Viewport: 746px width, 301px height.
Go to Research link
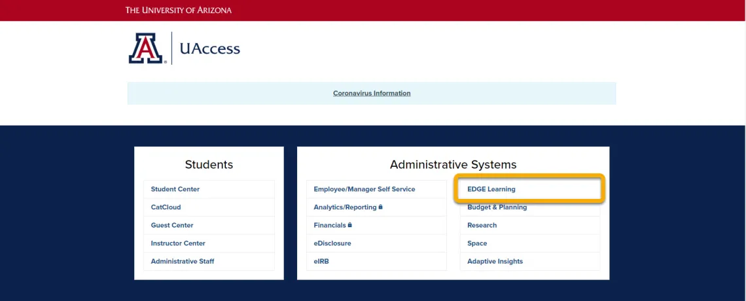coord(482,225)
